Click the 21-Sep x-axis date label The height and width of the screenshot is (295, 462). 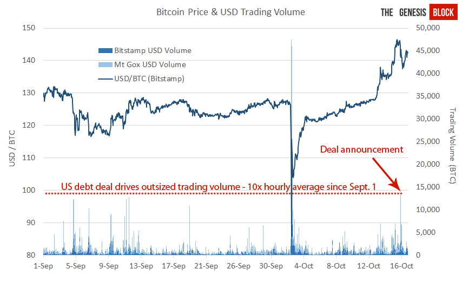tap(206, 266)
